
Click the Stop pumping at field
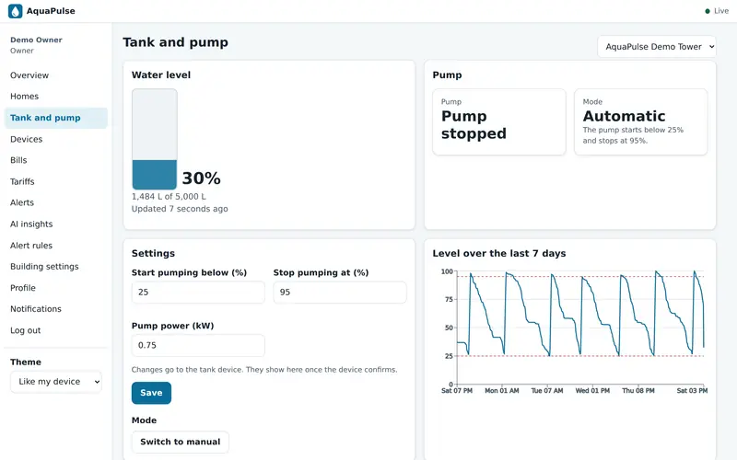340,292
